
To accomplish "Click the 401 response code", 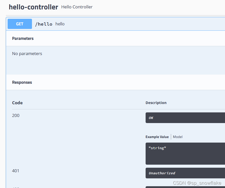I will (x=16, y=171).
